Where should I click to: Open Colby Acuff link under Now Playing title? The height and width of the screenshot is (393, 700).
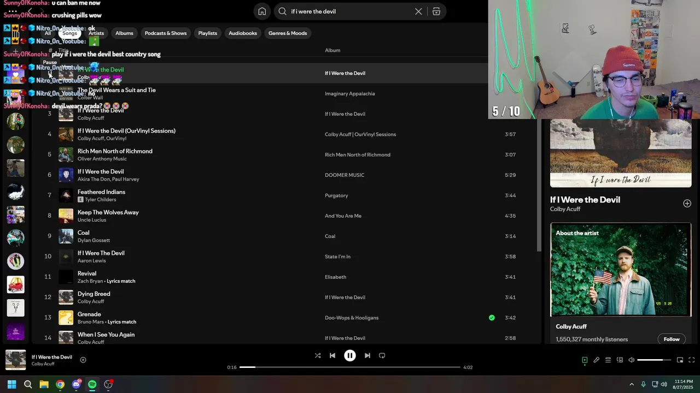[565, 209]
